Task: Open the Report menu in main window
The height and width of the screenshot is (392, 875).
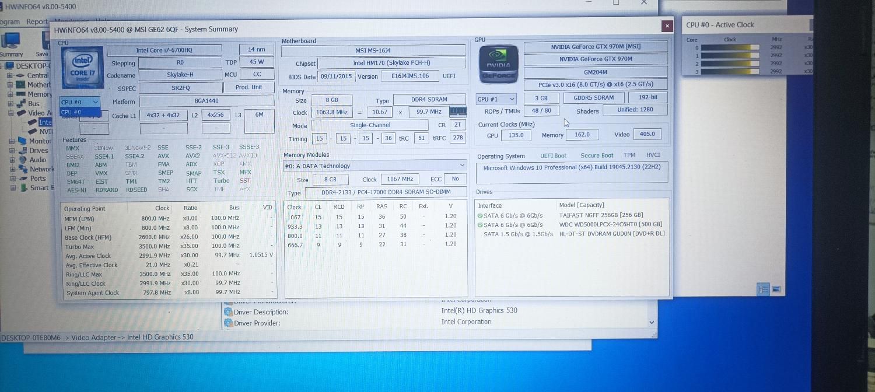Action: (x=37, y=22)
